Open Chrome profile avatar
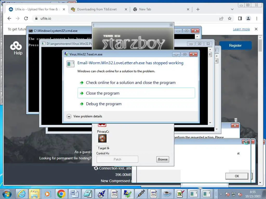This screenshot has height=199, width=266. [248, 18]
